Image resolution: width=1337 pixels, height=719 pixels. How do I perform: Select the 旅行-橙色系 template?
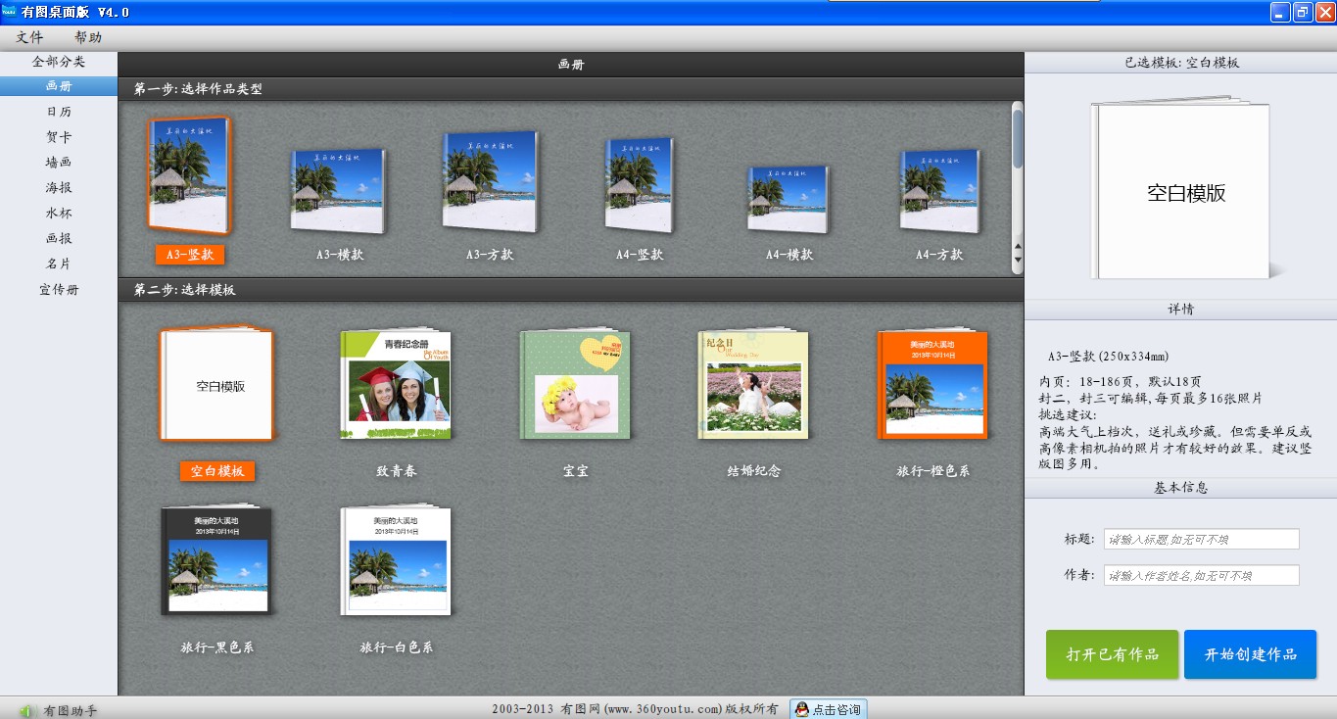932,385
